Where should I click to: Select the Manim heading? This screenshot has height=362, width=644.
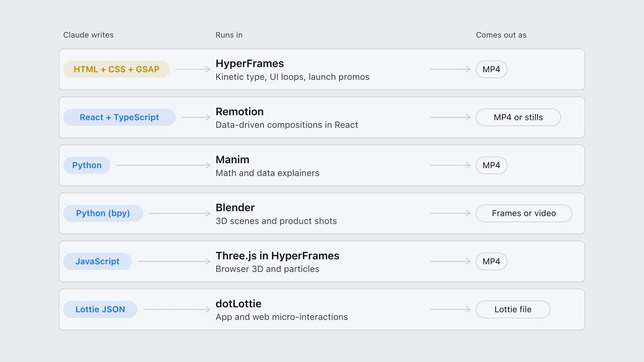(x=232, y=160)
